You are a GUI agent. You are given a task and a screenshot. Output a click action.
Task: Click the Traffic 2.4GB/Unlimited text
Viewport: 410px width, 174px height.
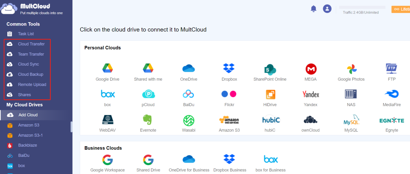pyautogui.click(x=361, y=12)
